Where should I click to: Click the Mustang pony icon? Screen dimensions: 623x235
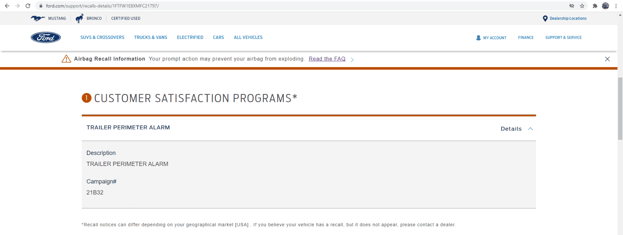pos(38,18)
